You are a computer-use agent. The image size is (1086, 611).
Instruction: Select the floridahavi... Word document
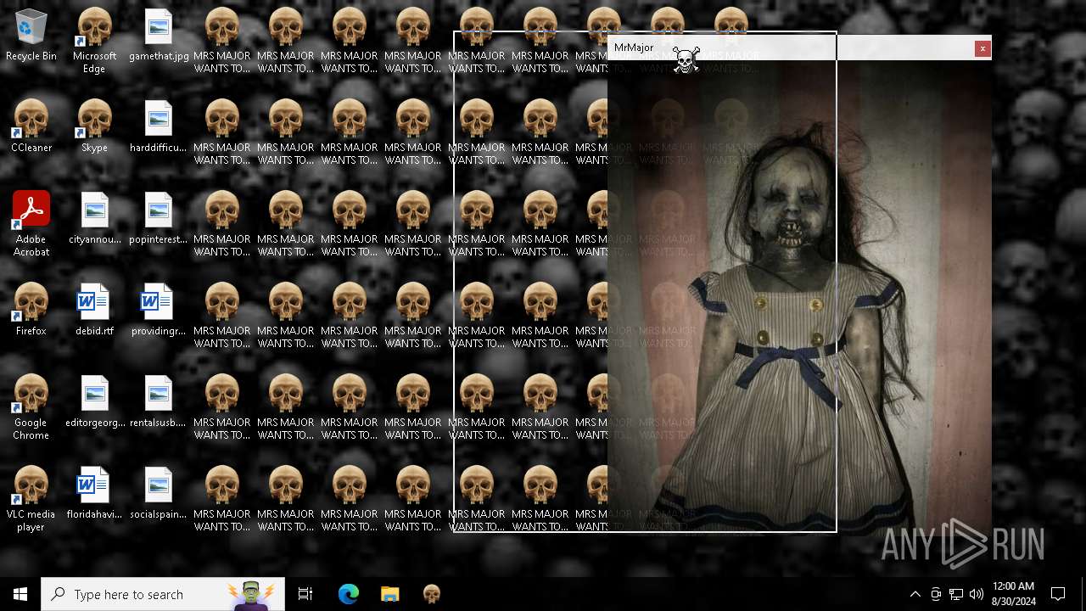pyautogui.click(x=94, y=493)
